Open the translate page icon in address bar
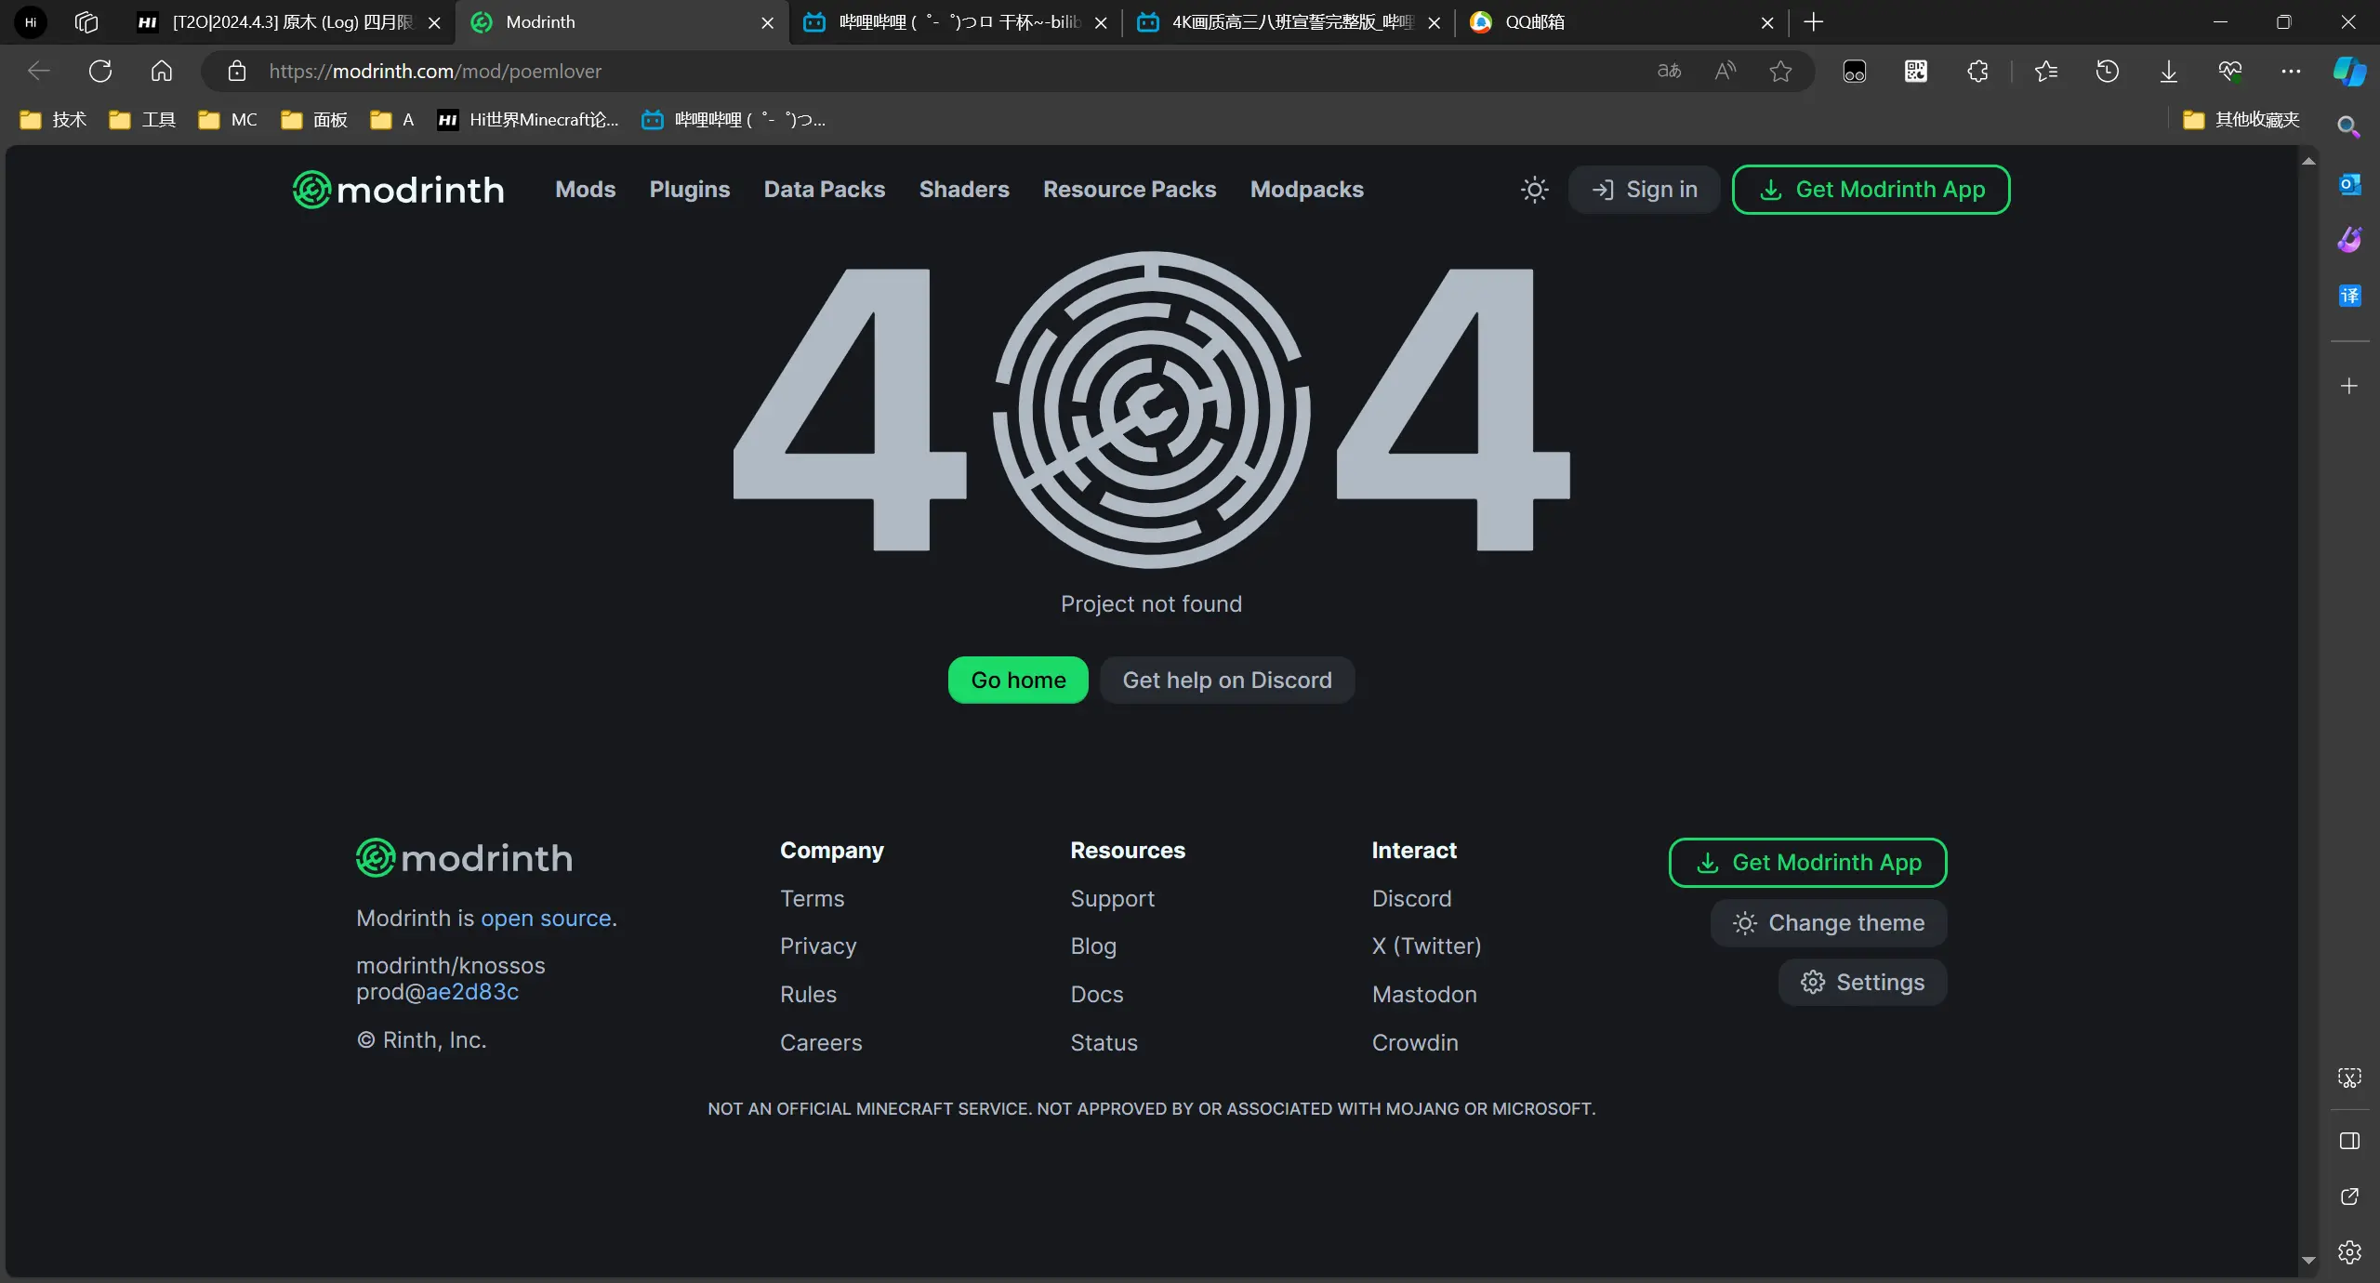Image resolution: width=2380 pixels, height=1283 pixels. point(1669,71)
